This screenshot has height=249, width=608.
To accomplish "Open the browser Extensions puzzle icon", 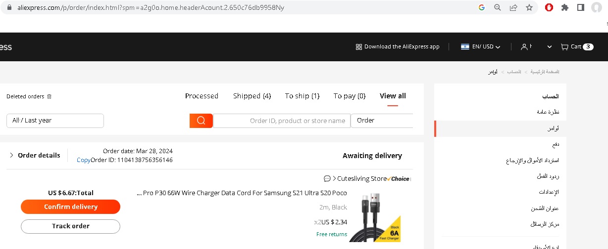I will point(564,7).
